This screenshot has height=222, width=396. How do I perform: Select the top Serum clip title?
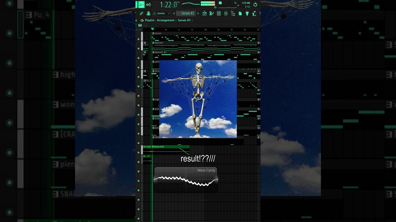pyautogui.click(x=158, y=33)
